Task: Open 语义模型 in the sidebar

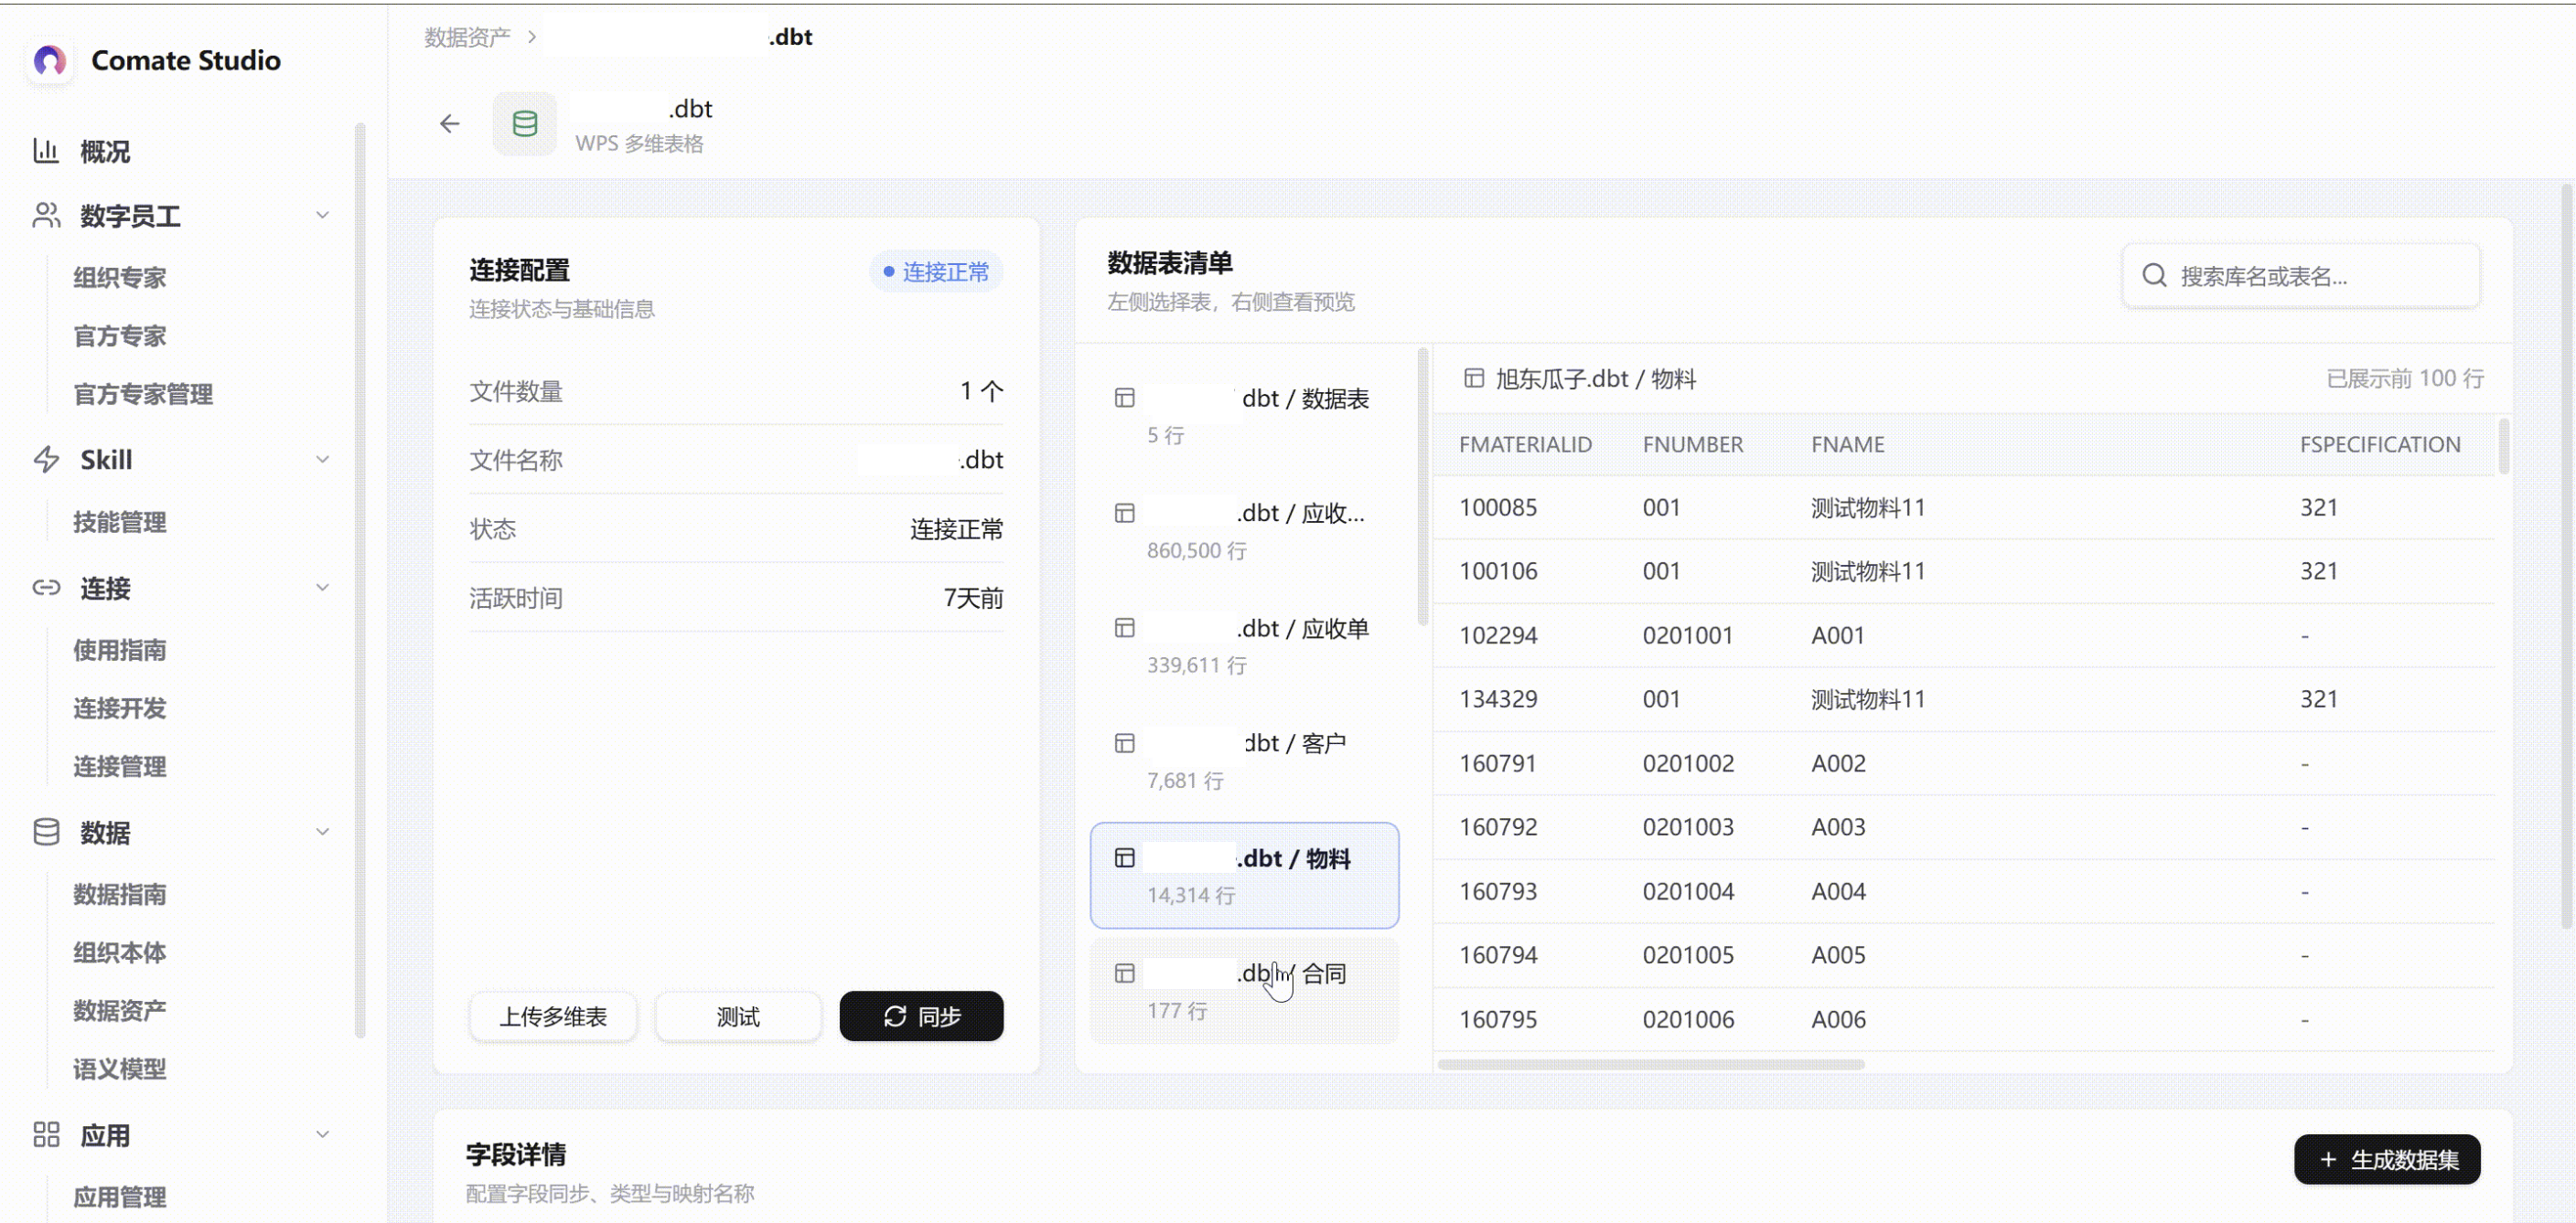Action: pyautogui.click(x=119, y=1069)
